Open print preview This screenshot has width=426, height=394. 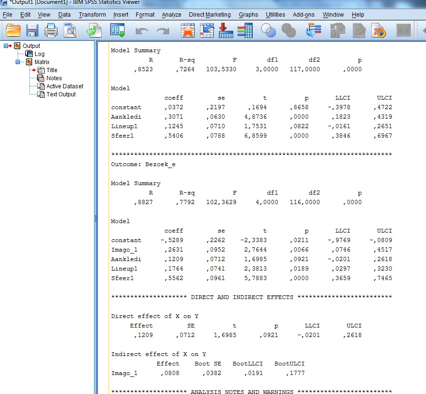click(70, 30)
